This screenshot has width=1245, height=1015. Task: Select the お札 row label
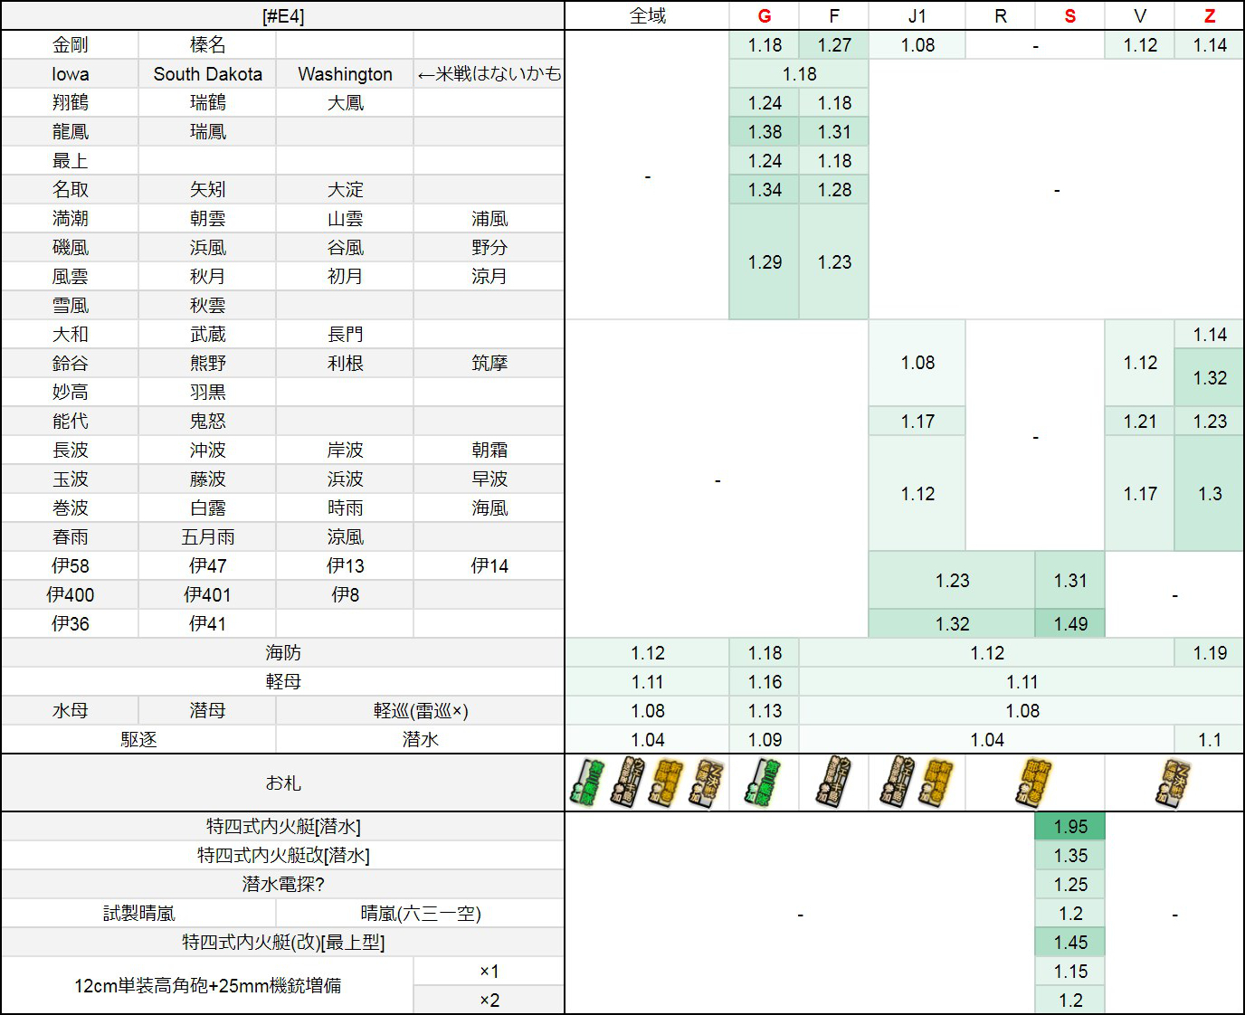(283, 783)
